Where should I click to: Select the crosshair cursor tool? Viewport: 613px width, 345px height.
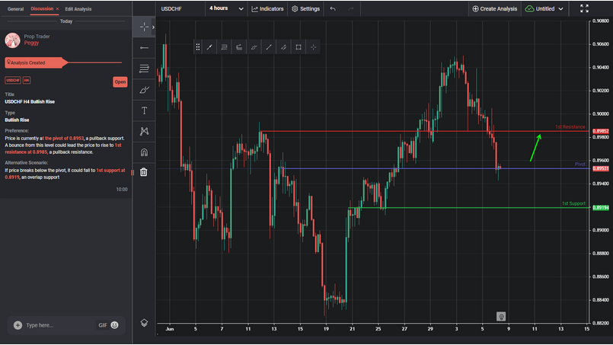click(144, 27)
